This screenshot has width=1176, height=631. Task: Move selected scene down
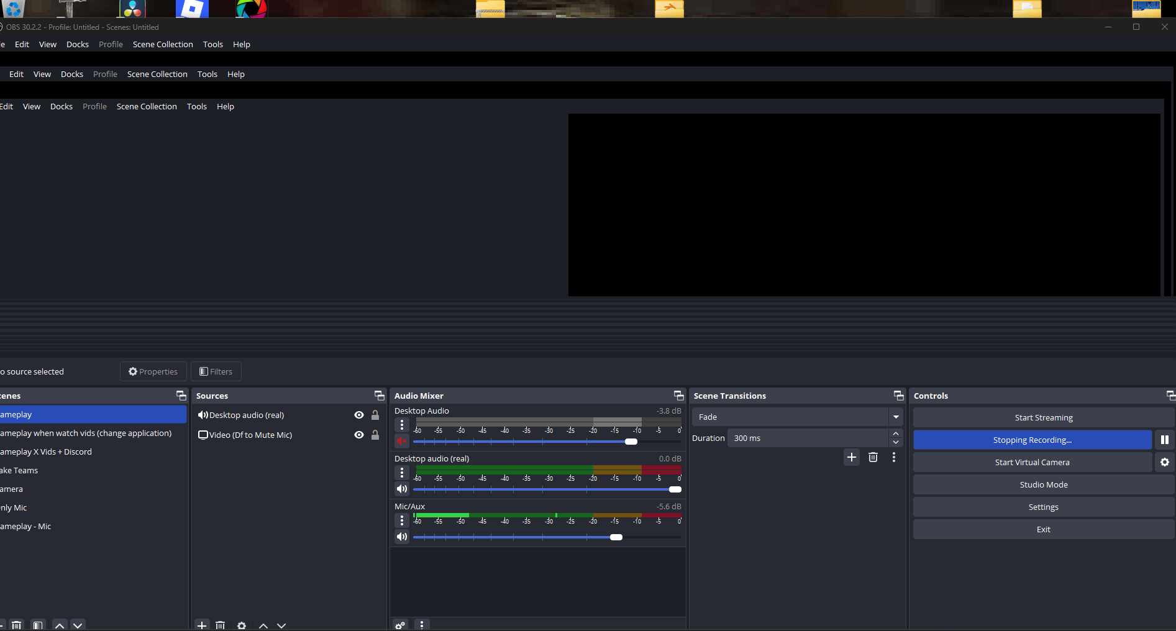(x=78, y=625)
